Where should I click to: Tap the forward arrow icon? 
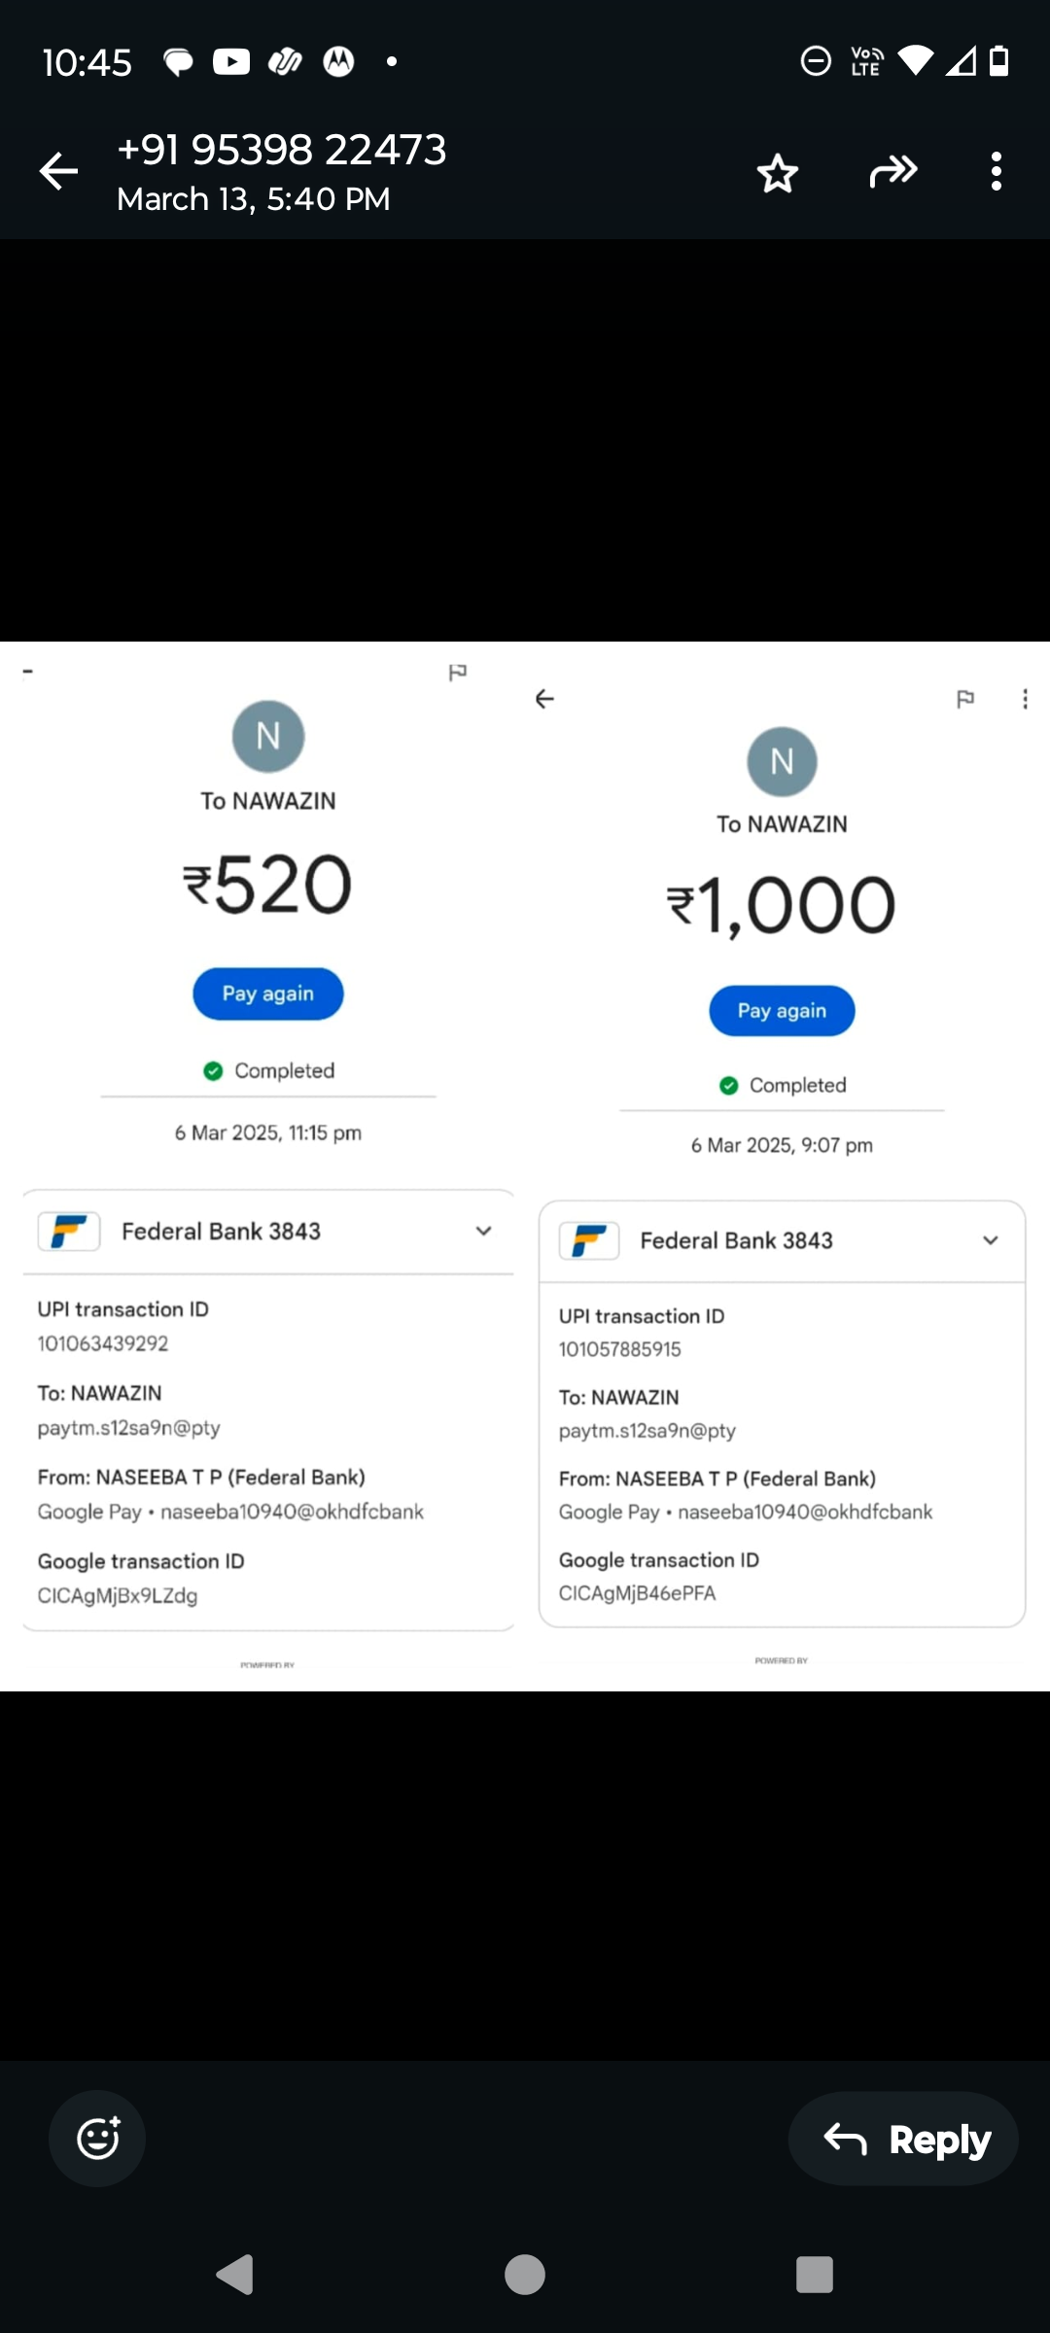pyautogui.click(x=893, y=172)
